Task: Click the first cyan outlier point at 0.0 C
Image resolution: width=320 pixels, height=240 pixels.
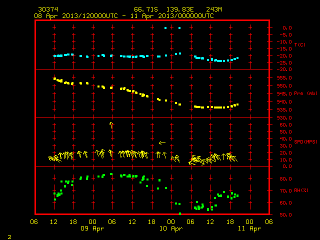Action: point(165,28)
